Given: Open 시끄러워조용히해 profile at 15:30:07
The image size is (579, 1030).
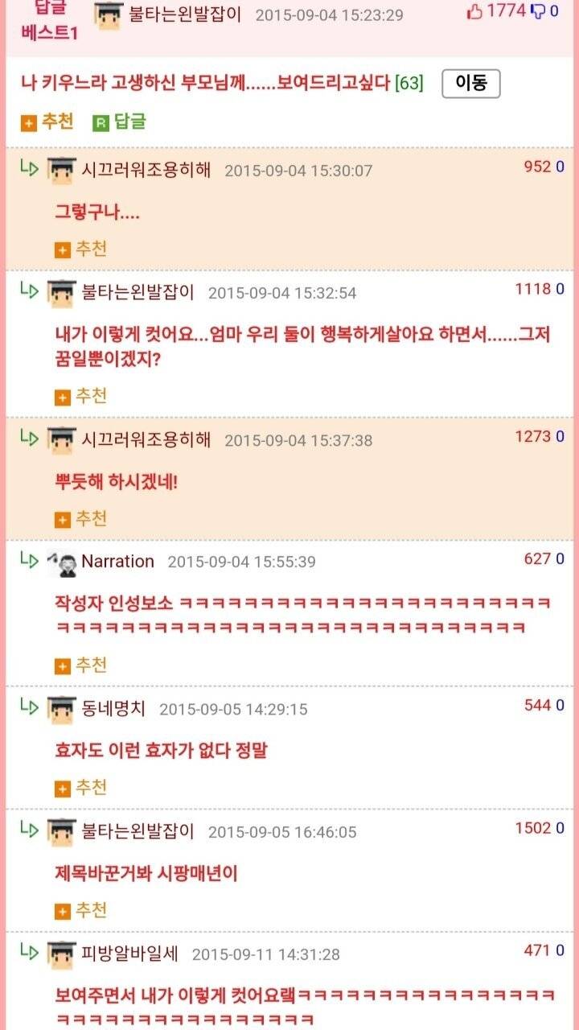Looking at the screenshot, I should pyautogui.click(x=146, y=170).
